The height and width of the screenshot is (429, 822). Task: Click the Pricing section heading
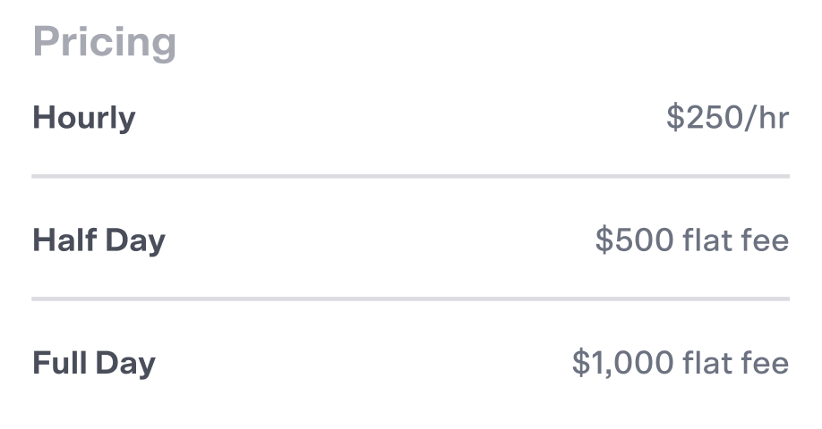[x=104, y=43]
